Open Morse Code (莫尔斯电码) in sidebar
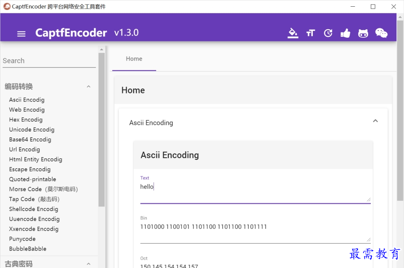Screen dimensions: 404x268 [x=44, y=189]
